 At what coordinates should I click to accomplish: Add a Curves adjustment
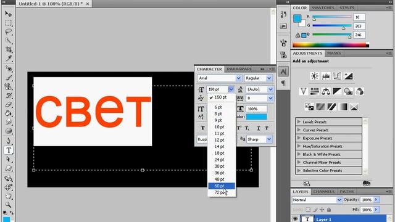tap(337, 76)
